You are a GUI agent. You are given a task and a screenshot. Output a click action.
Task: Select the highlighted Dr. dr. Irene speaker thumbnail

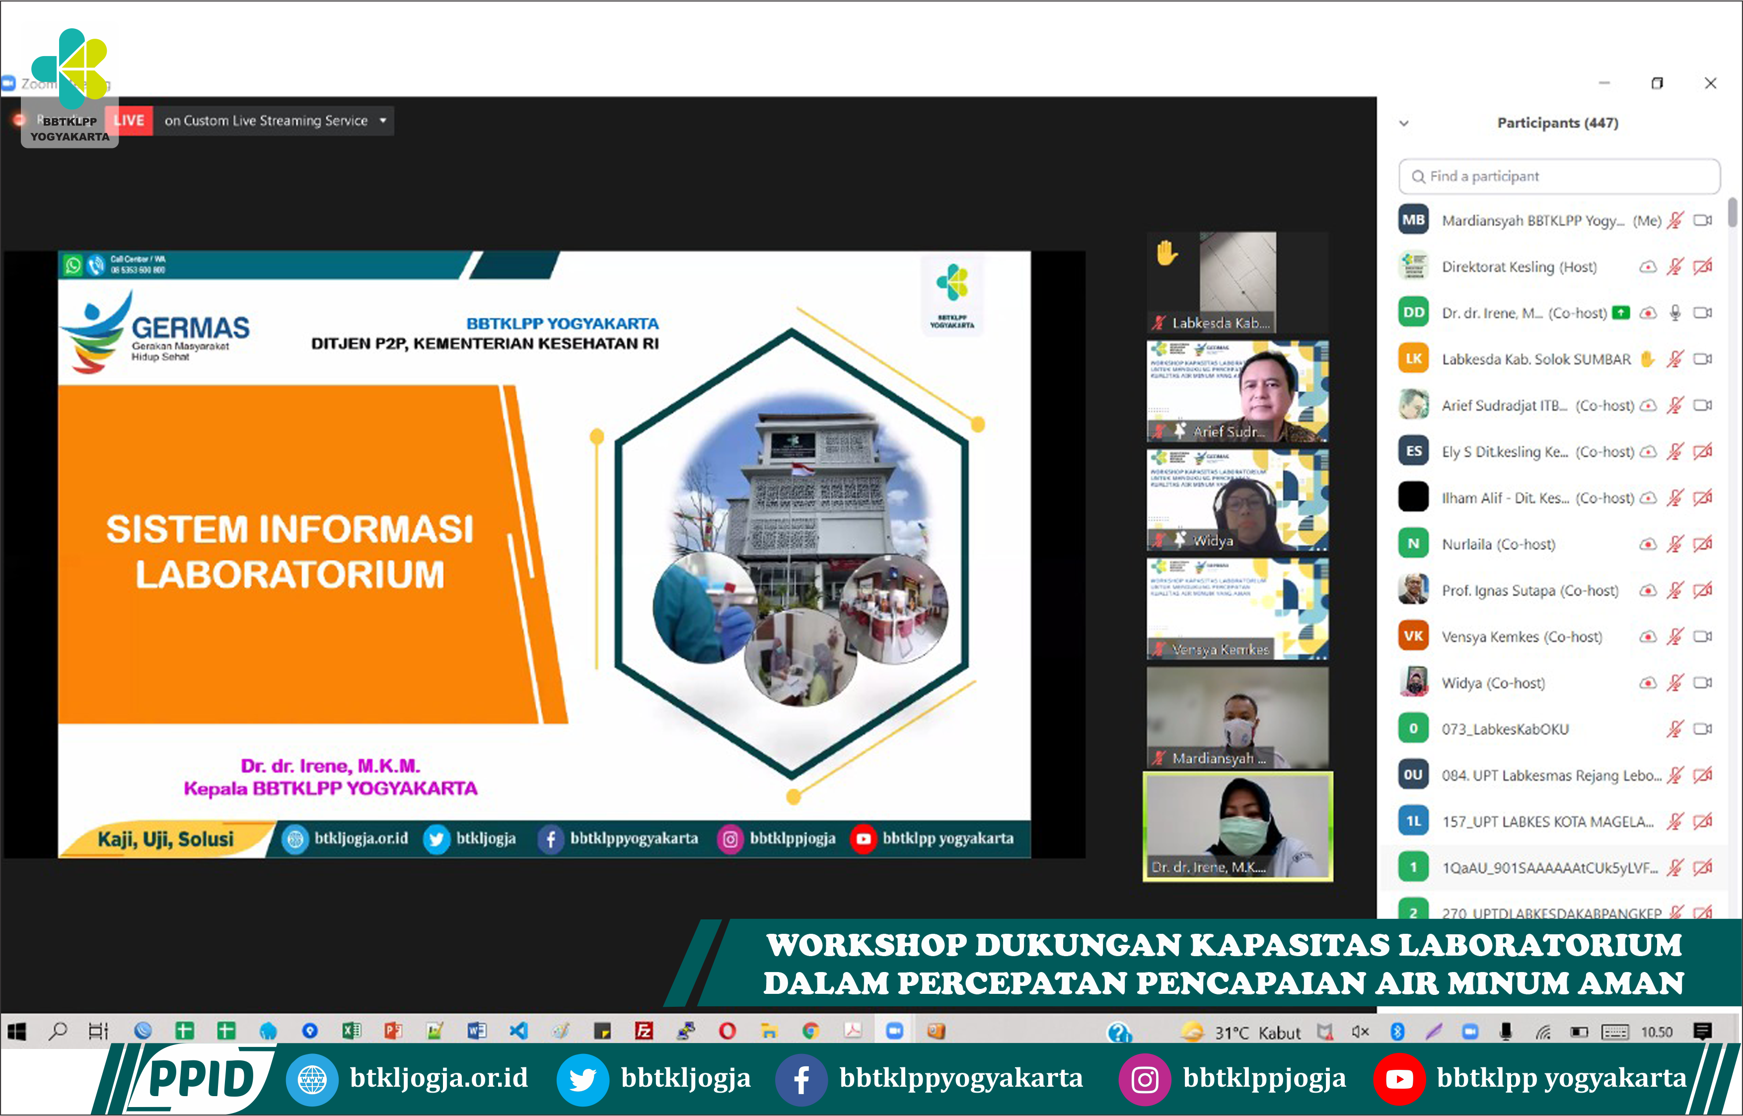1238,826
